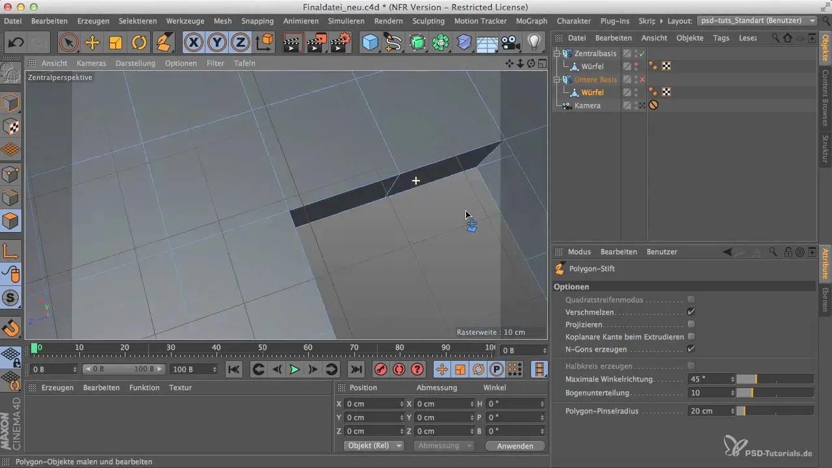Select the Scale tool

[116, 43]
